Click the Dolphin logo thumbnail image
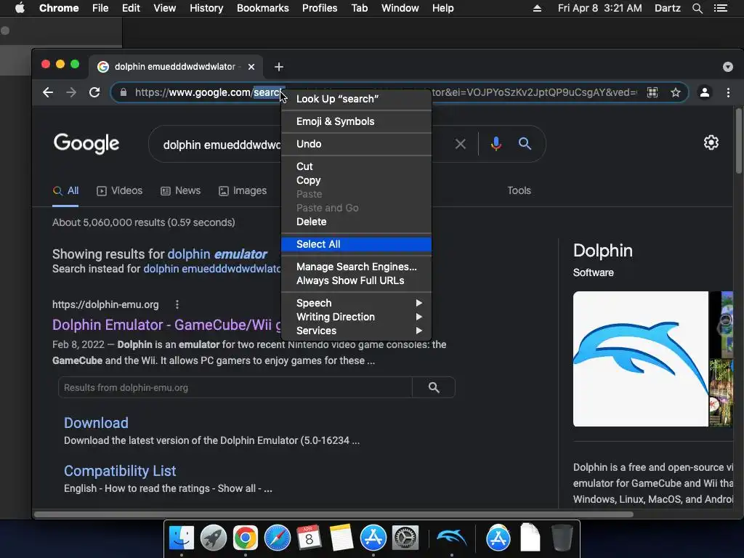Viewport: 744px width, 558px height. [641, 359]
